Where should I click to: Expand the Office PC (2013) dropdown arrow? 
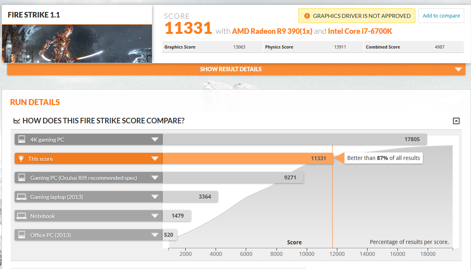tap(155, 235)
